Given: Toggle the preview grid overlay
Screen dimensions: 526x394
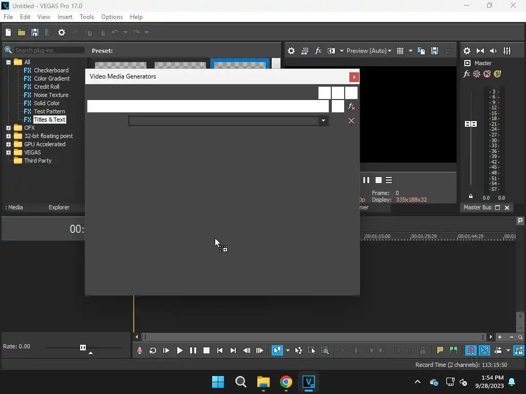Looking at the screenshot, I should click(x=400, y=51).
